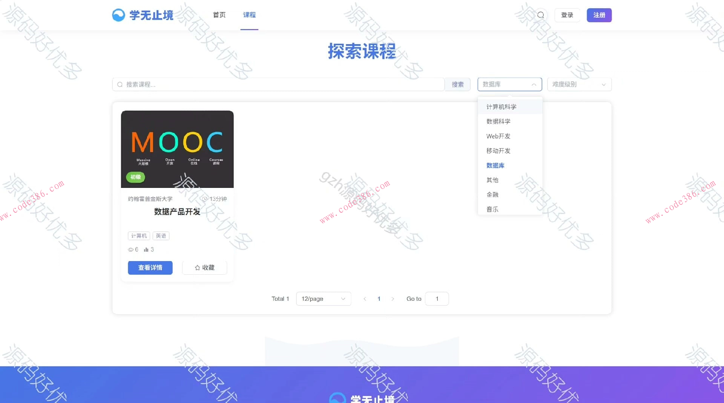
Task: Click the clock icon next to 13分钟
Action: click(204, 198)
